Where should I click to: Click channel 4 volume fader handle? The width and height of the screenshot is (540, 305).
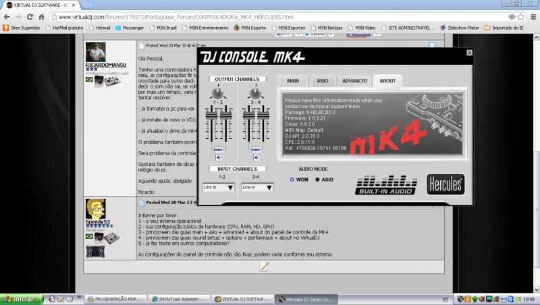[x=263, y=115]
